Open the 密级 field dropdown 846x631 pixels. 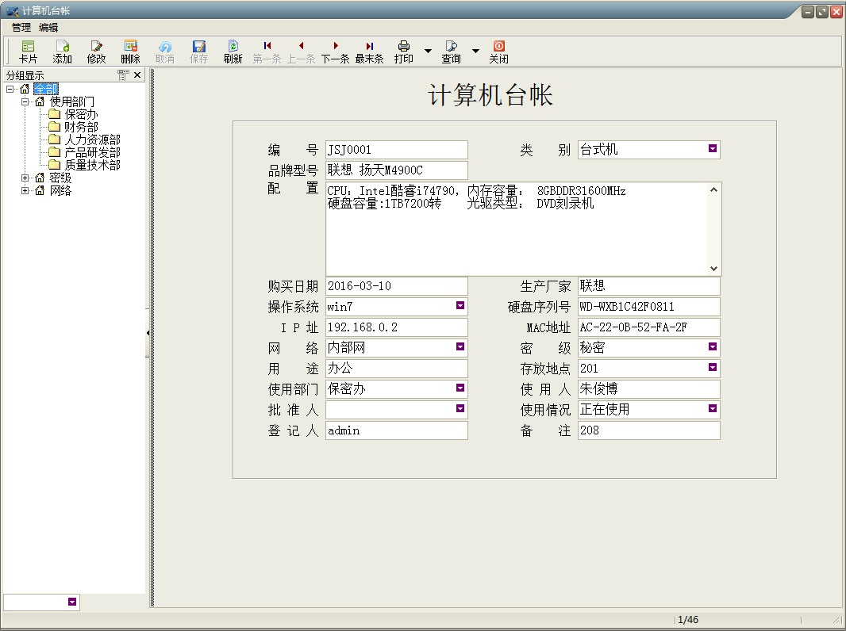[x=713, y=346]
